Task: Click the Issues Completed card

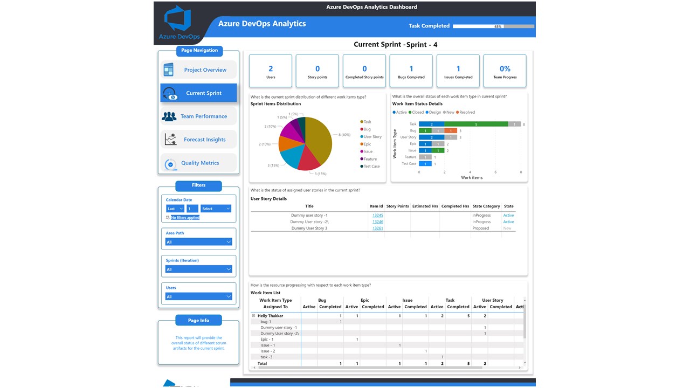Action: 458,71
